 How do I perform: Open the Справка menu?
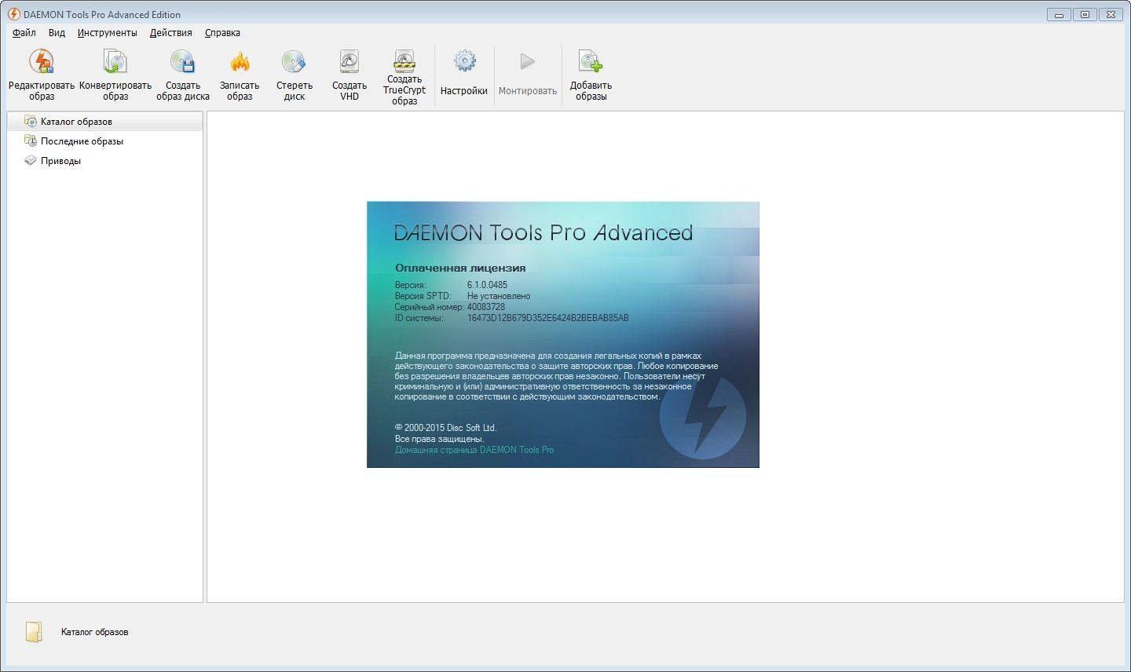click(222, 33)
